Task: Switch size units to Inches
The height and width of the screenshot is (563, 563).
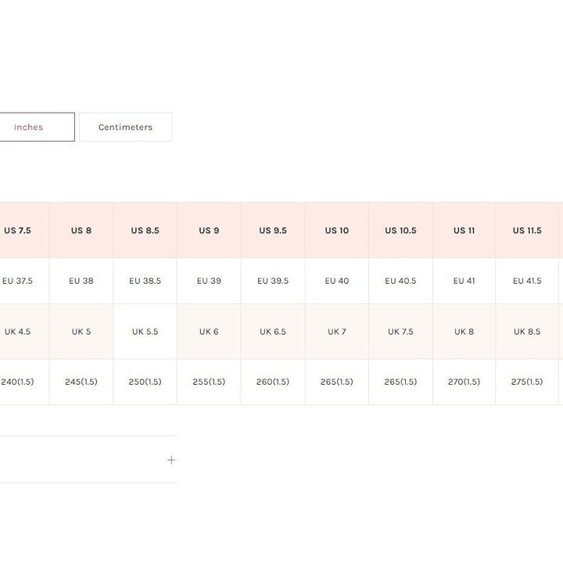Action: pyautogui.click(x=37, y=127)
